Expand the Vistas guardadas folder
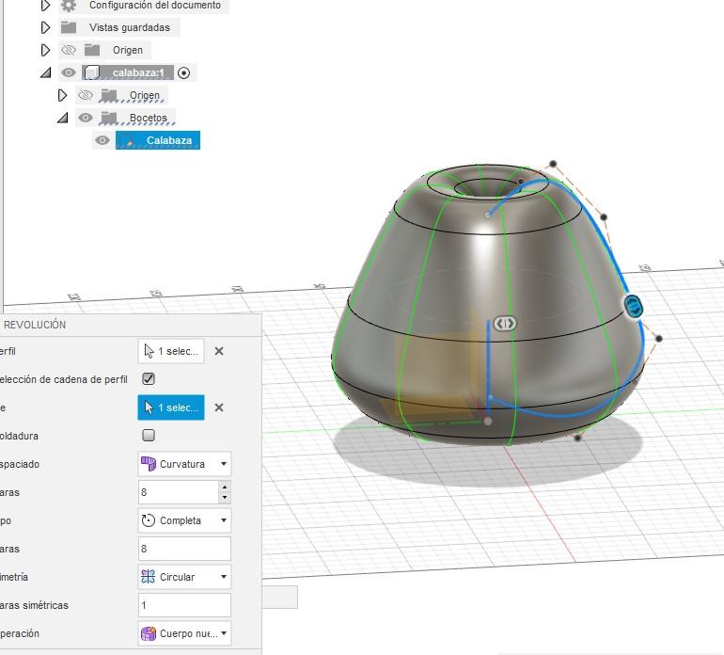The image size is (724, 655). pos(45,27)
